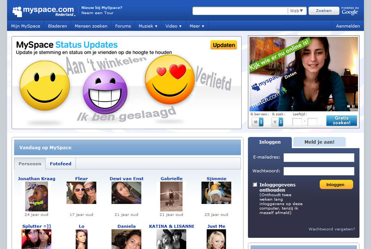
Task: Open the Web search scope dropdown
Action: point(296,11)
